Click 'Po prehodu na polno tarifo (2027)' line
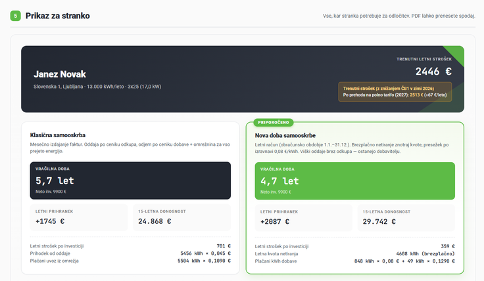 click(395, 95)
